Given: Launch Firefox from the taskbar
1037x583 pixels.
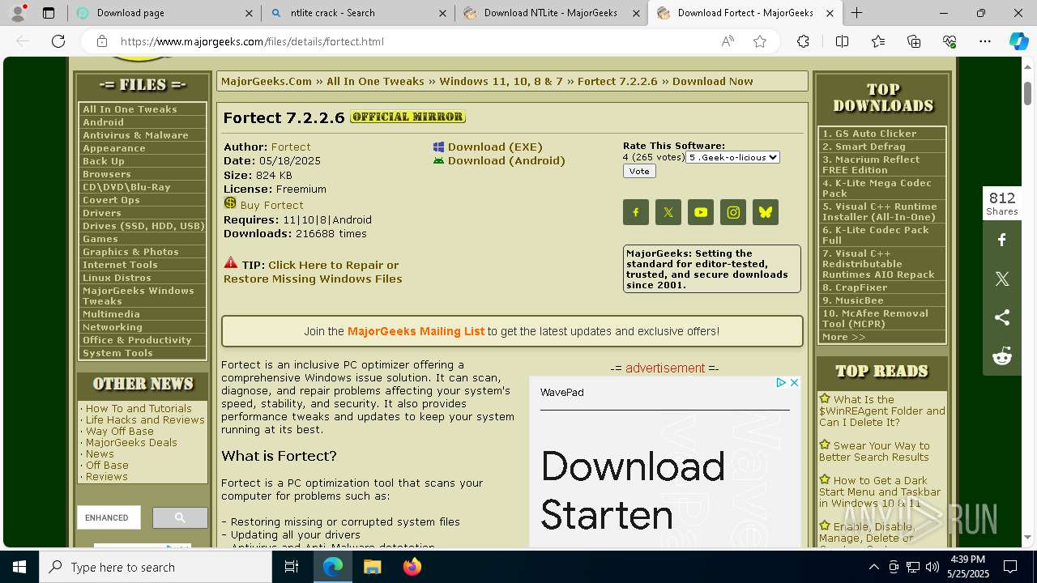Looking at the screenshot, I should (412, 567).
